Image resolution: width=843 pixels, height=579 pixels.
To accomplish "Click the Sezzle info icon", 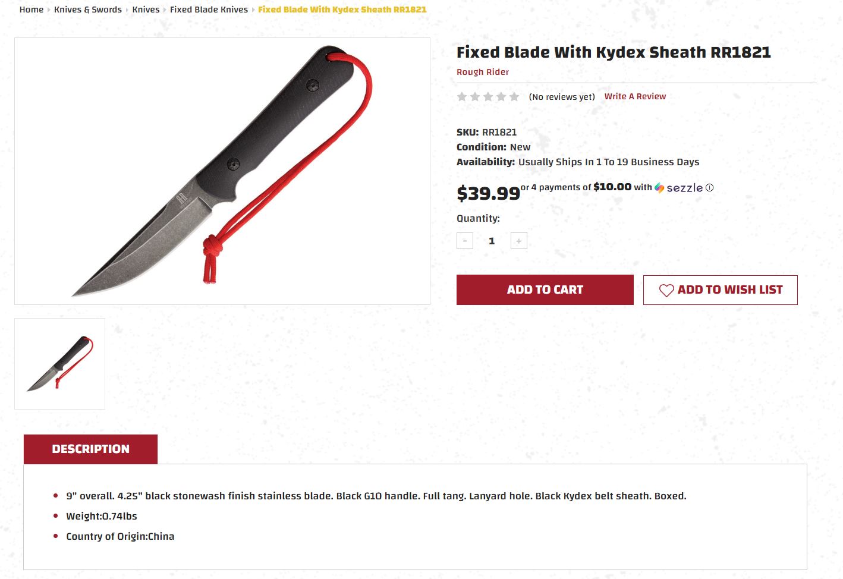I will point(709,188).
